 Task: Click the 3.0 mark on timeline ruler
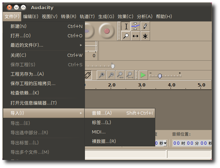(142, 85)
